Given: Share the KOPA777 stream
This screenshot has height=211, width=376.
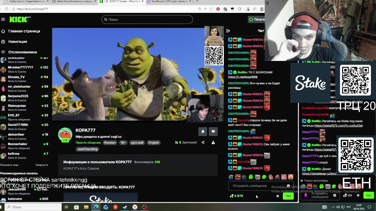Looking at the screenshot, I should 203,142.
